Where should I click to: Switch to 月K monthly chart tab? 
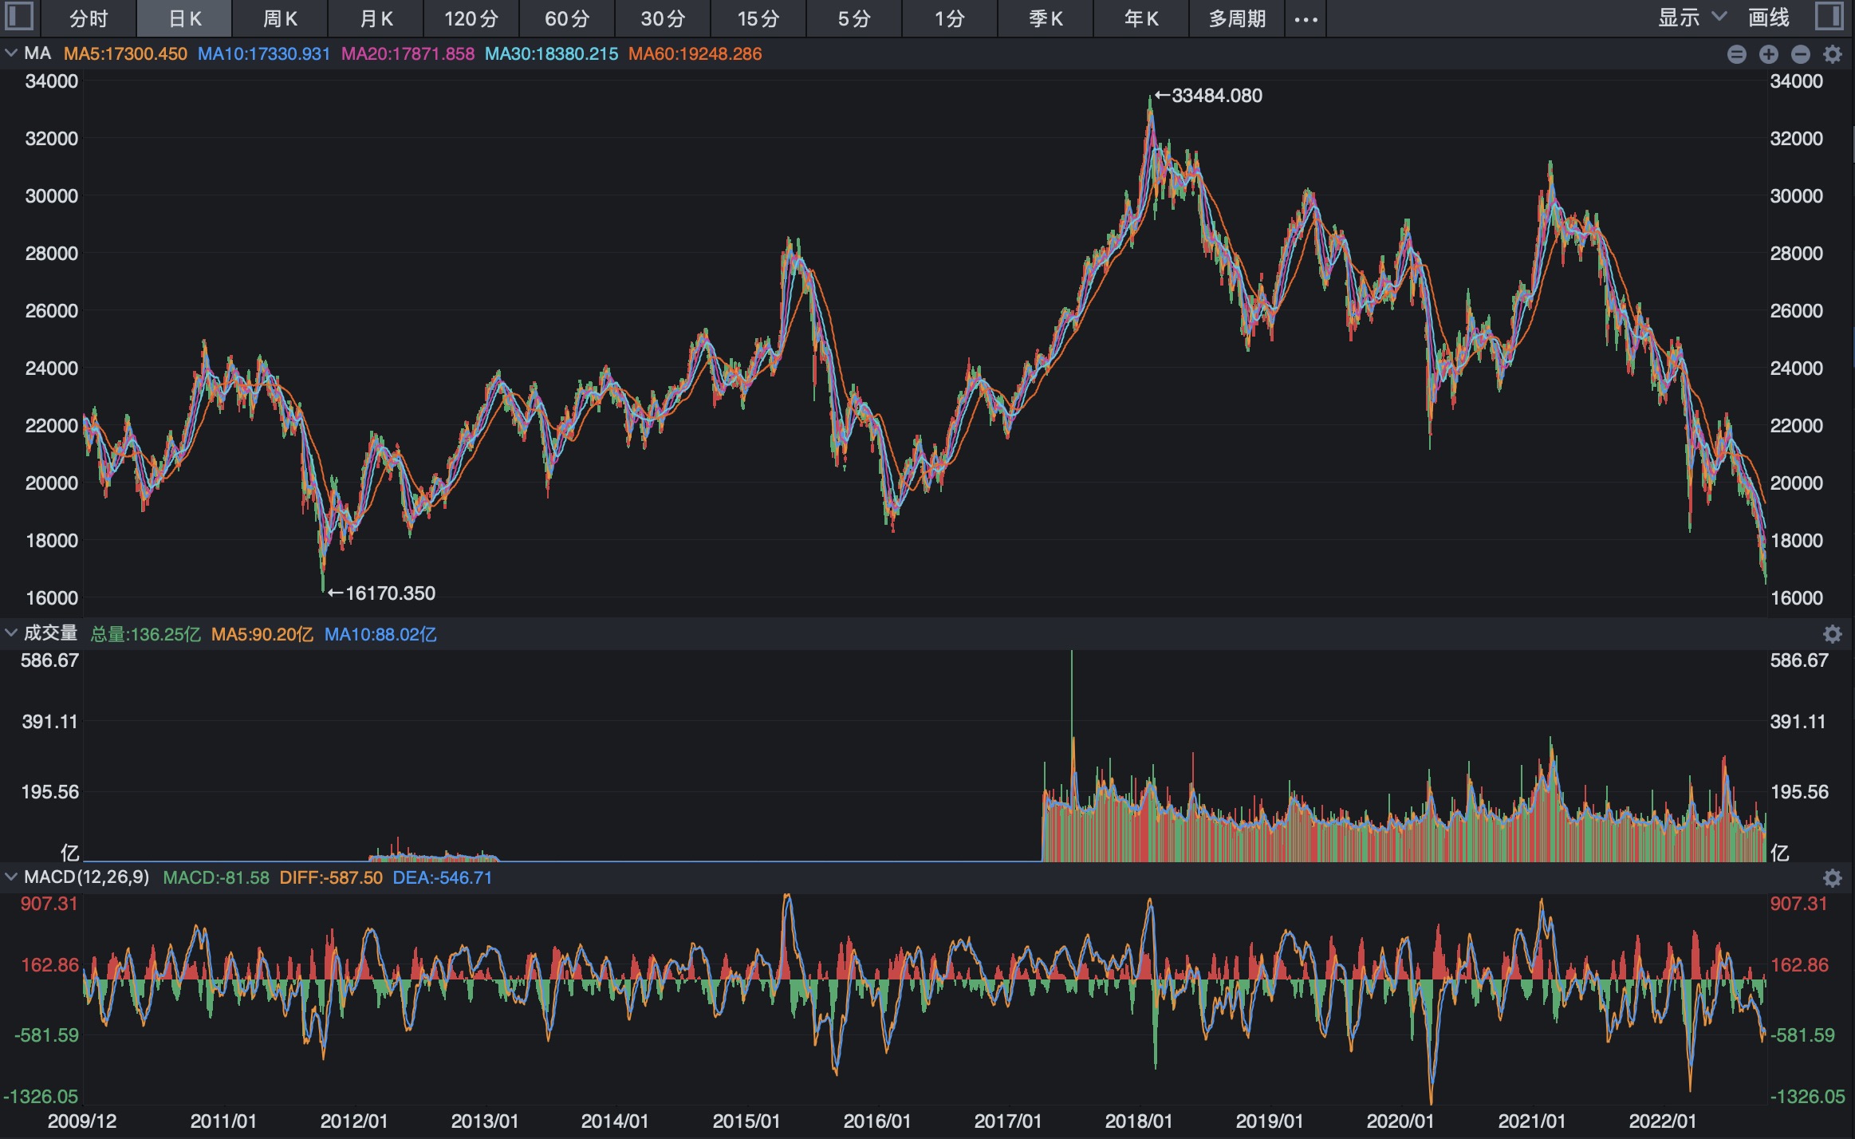point(376,19)
